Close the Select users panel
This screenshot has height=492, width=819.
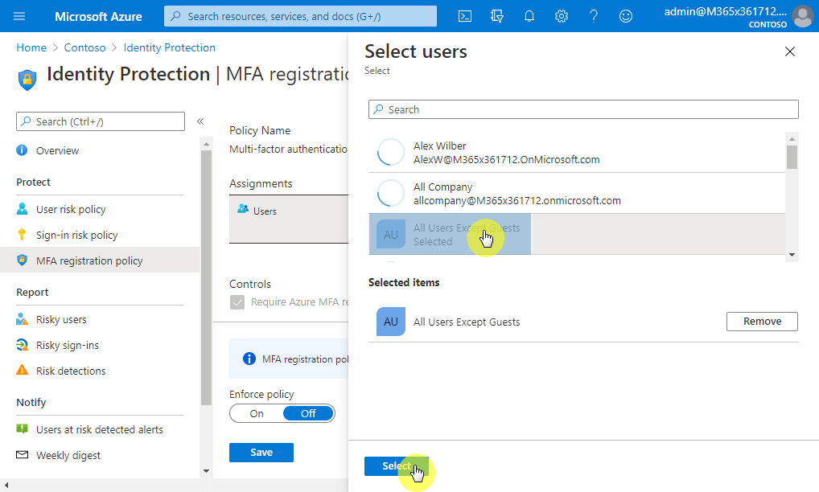(x=790, y=51)
